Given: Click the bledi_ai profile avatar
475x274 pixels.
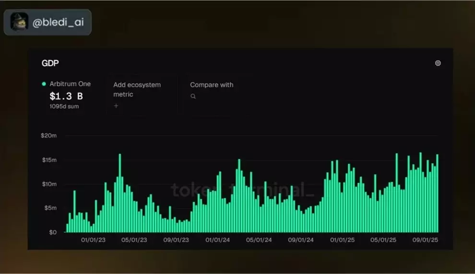Looking at the screenshot, I should [x=19, y=22].
